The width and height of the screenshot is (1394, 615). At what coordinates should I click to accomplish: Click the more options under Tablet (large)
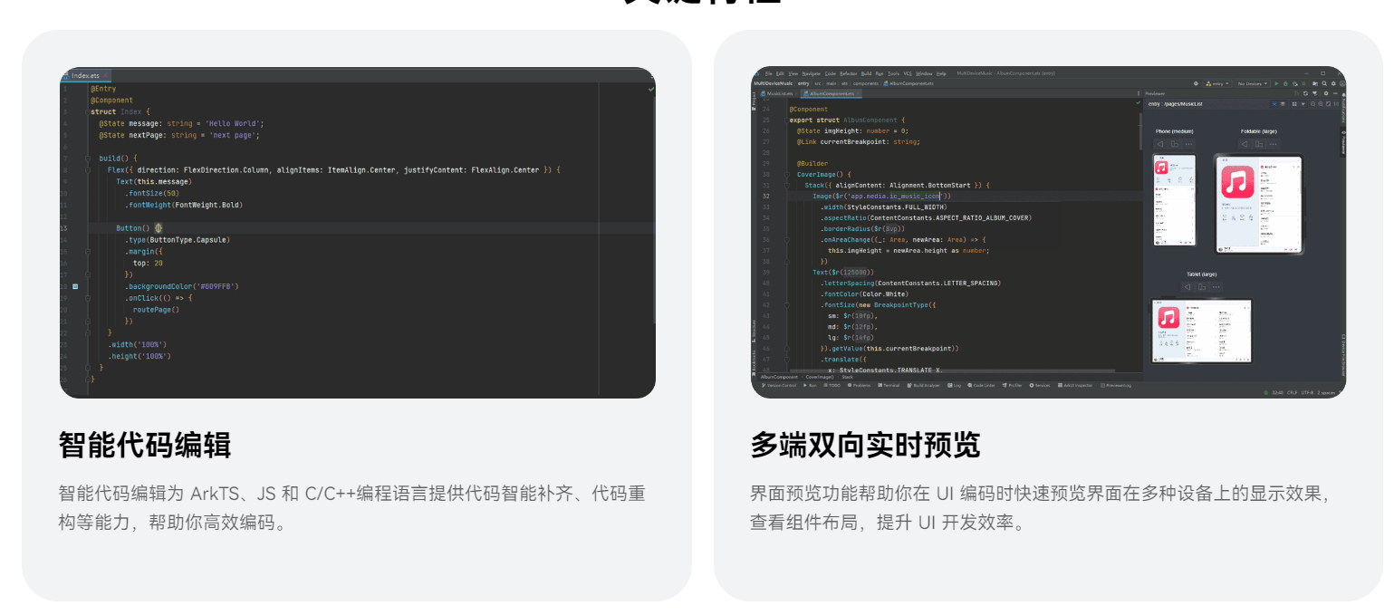[1216, 287]
